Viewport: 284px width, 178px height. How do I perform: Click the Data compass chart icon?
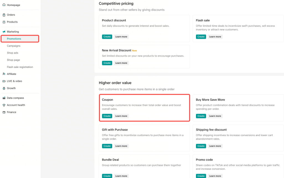[4, 98]
